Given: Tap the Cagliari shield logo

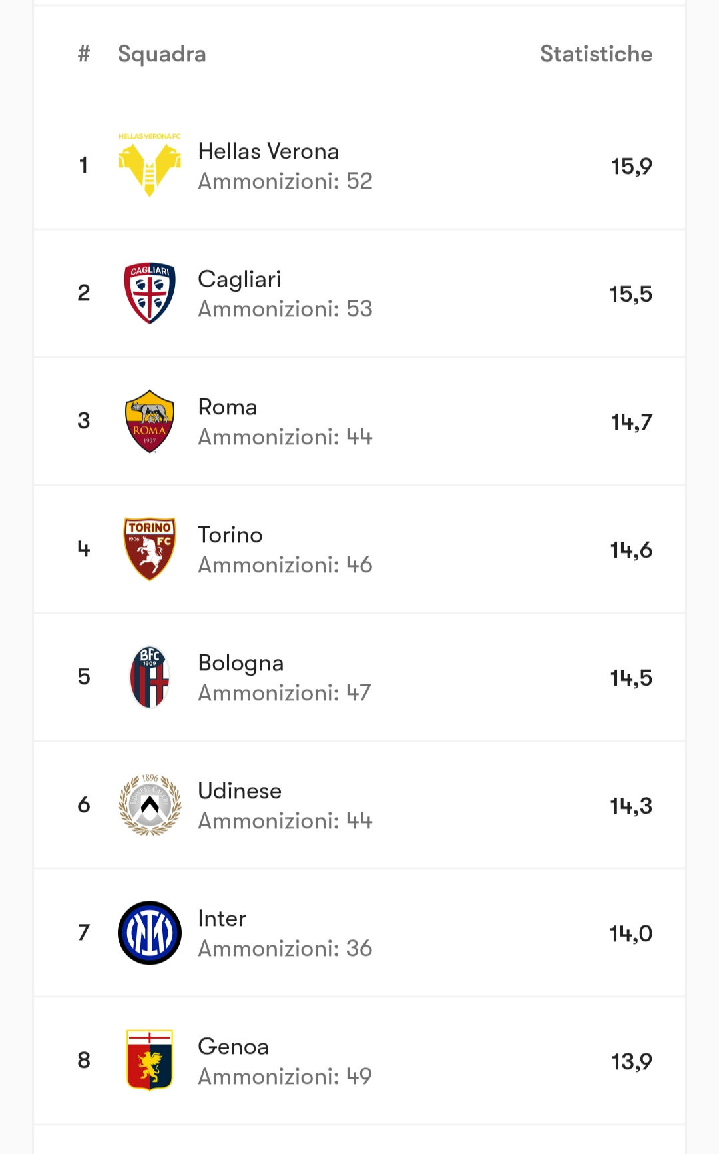Looking at the screenshot, I should pyautogui.click(x=150, y=292).
